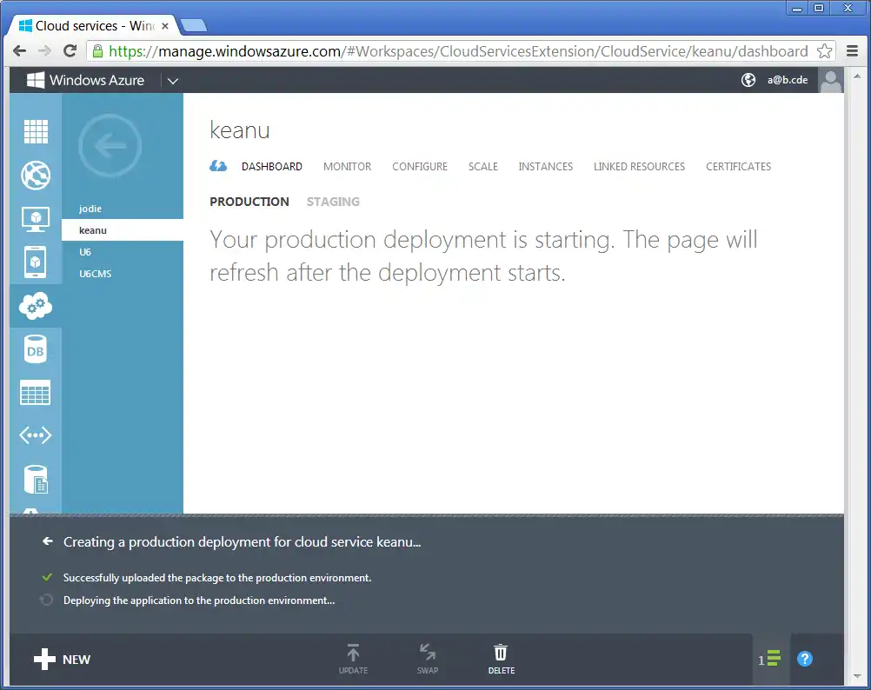Select the keanu cloud service
This screenshot has width=871, height=690.
pyautogui.click(x=123, y=230)
